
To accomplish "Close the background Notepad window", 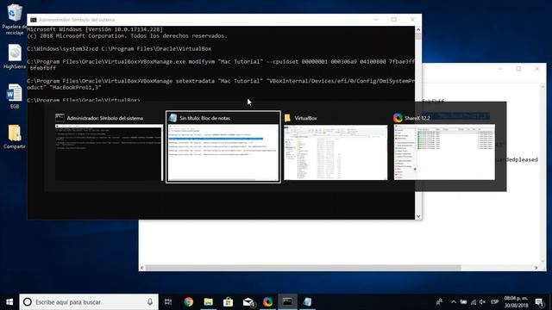I will click(x=536, y=69).
